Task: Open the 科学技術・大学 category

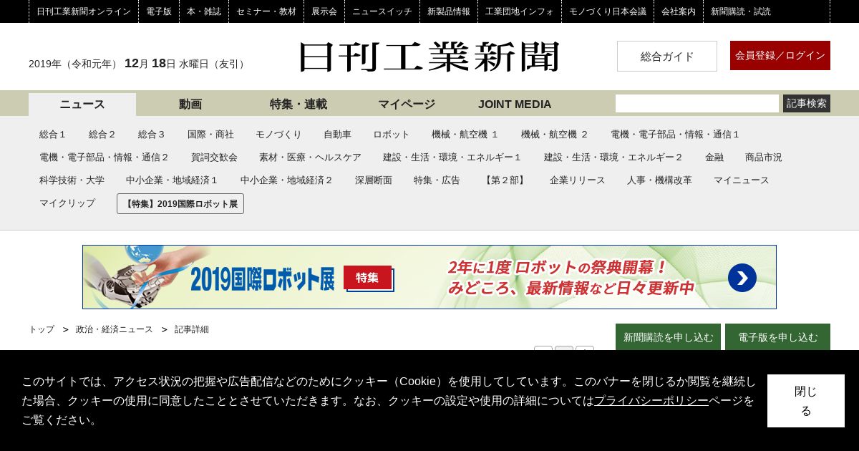Action: 72,180
